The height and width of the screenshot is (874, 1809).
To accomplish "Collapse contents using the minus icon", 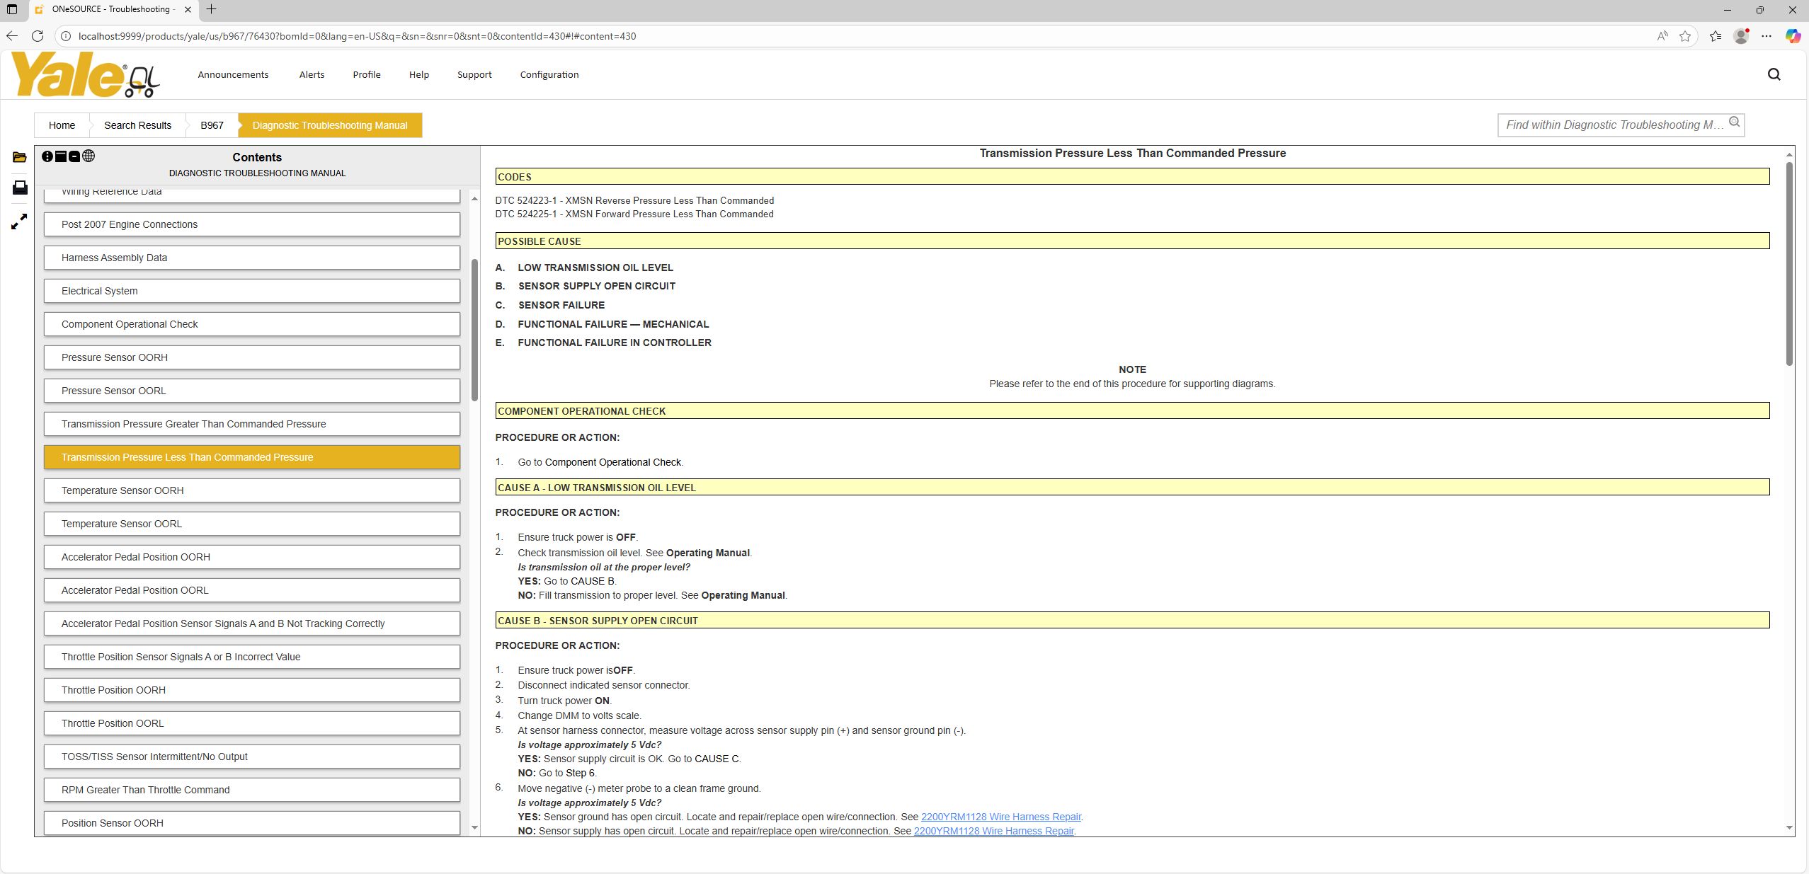I will [x=75, y=156].
